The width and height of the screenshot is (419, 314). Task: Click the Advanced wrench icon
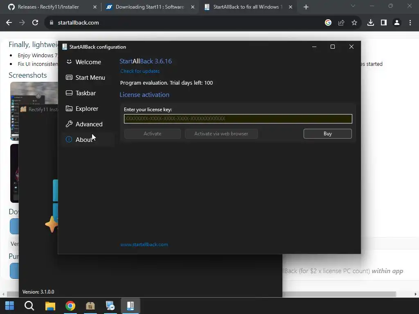point(69,124)
